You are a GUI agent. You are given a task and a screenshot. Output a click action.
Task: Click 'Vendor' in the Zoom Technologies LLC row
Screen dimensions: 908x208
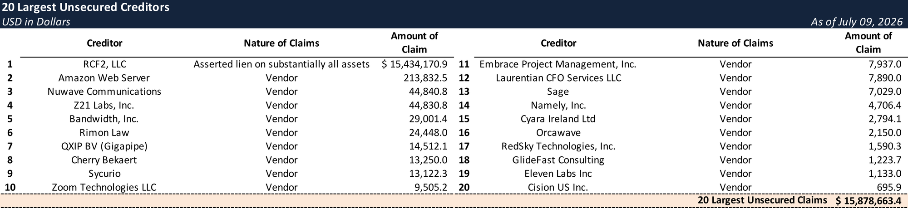coord(281,187)
